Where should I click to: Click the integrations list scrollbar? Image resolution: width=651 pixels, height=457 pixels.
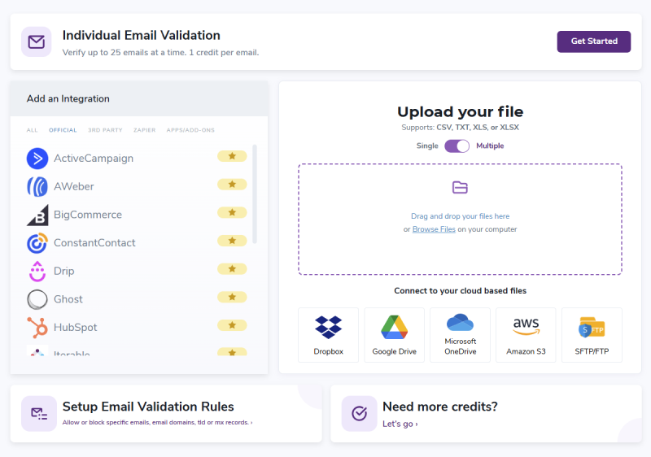click(255, 194)
